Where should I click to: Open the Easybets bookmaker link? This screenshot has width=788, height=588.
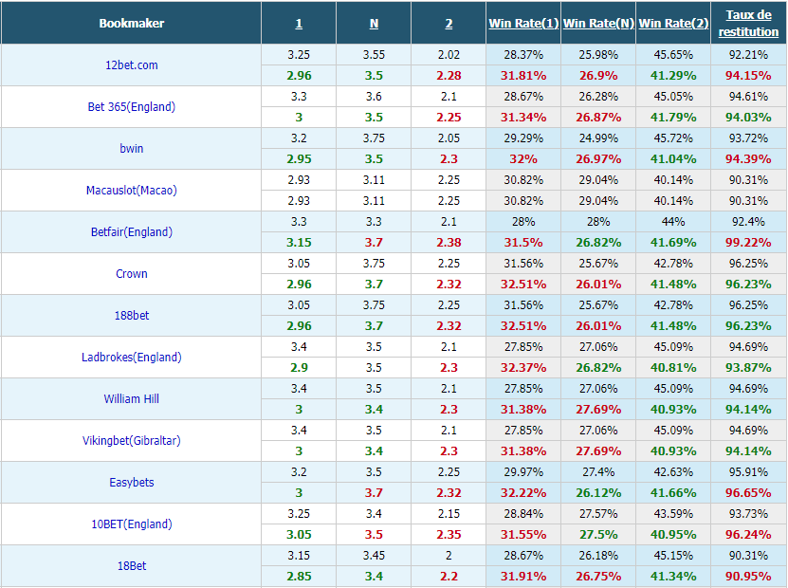tap(131, 482)
